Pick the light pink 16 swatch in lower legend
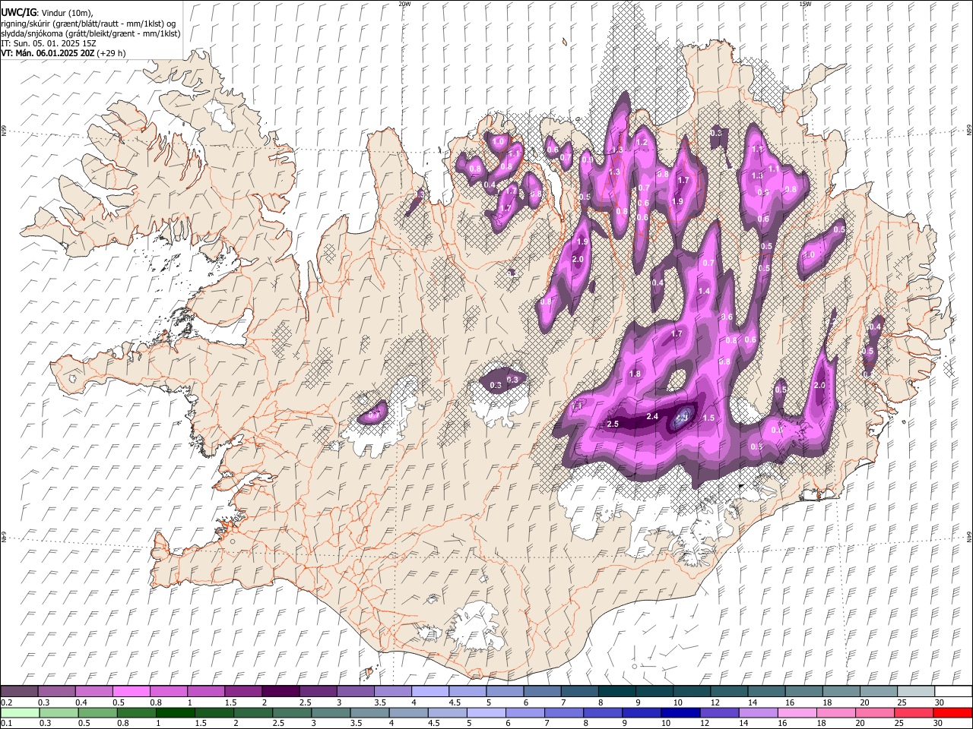This screenshot has width=973, height=729. tap(797, 712)
